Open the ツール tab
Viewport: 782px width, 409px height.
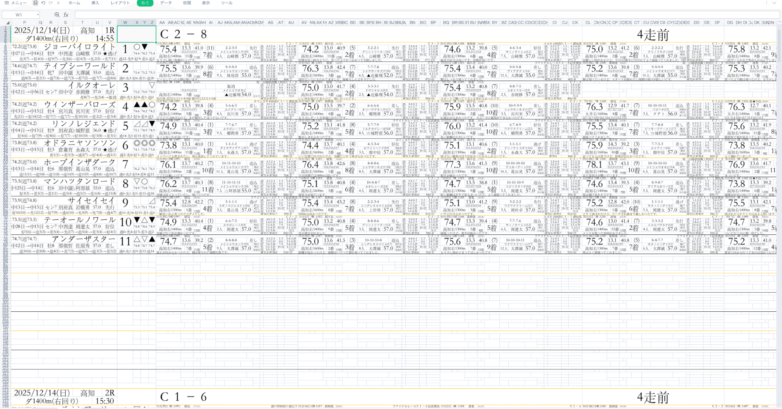coord(227,3)
